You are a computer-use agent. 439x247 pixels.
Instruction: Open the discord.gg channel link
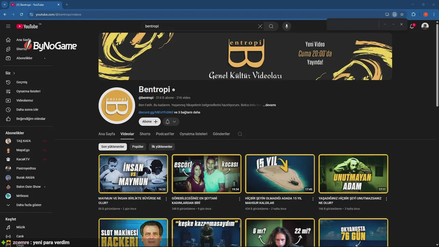pyautogui.click(x=156, y=113)
